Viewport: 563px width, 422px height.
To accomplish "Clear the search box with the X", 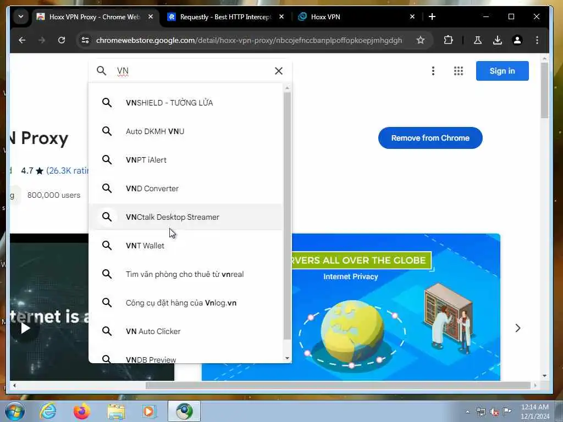I will [279, 71].
